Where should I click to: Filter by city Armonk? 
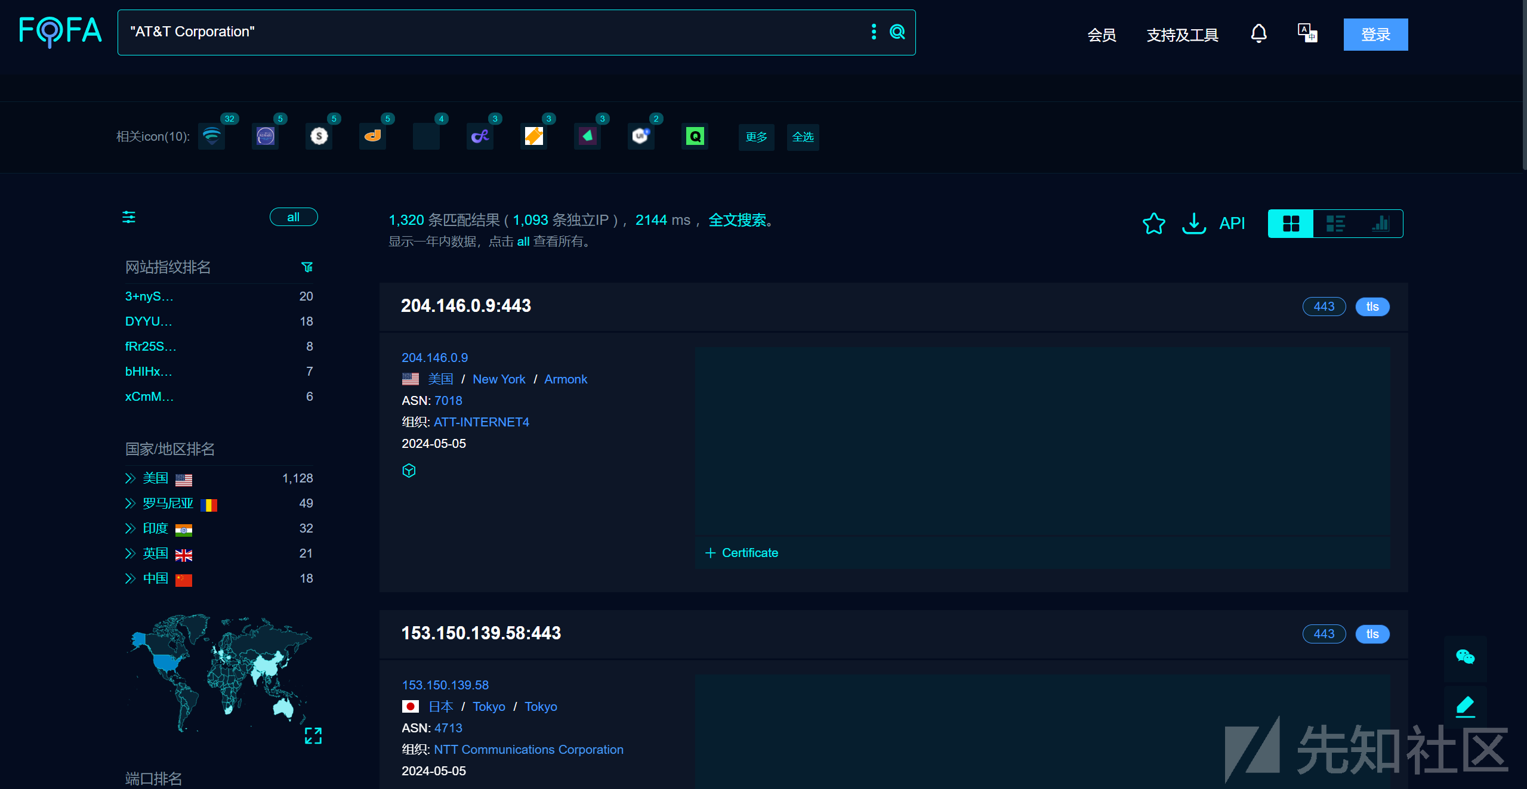(566, 379)
